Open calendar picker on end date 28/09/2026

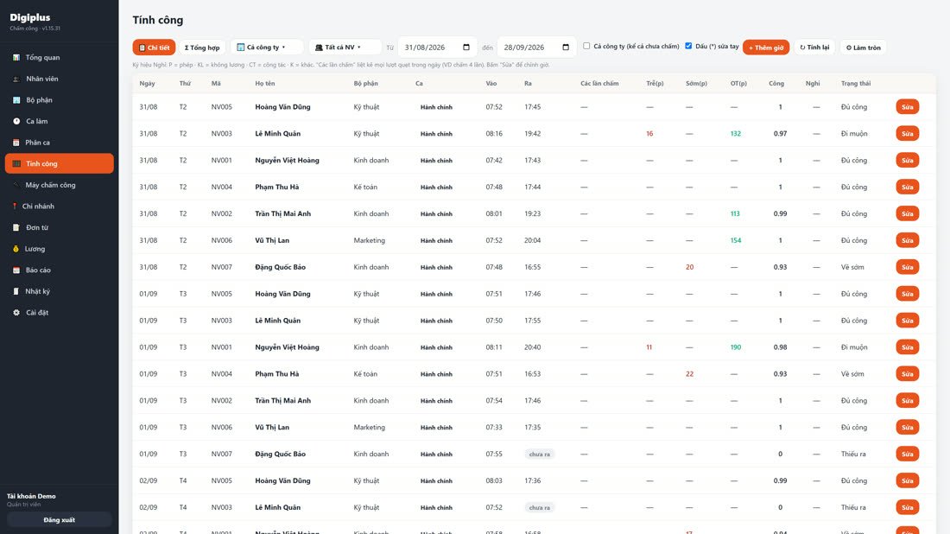(x=566, y=48)
